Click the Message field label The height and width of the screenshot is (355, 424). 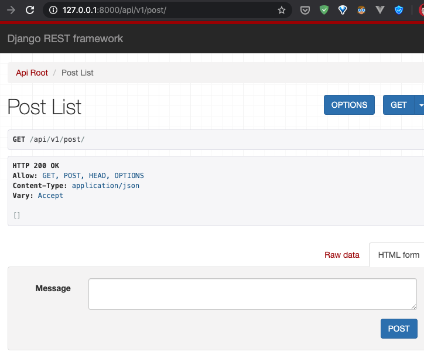[x=53, y=288]
